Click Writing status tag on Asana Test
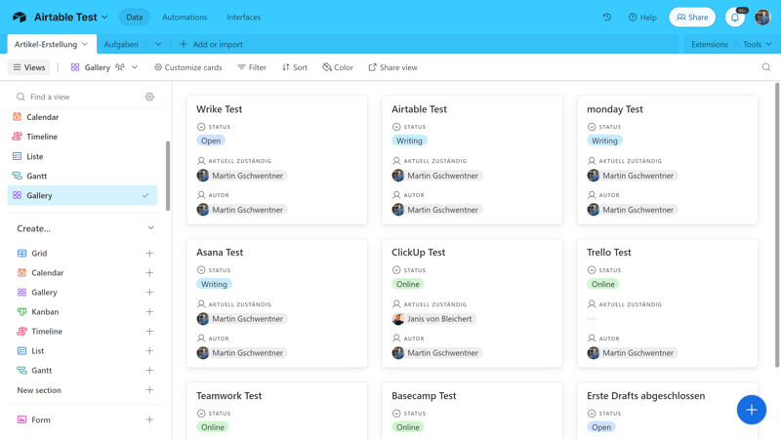The height and width of the screenshot is (439, 781). (214, 284)
